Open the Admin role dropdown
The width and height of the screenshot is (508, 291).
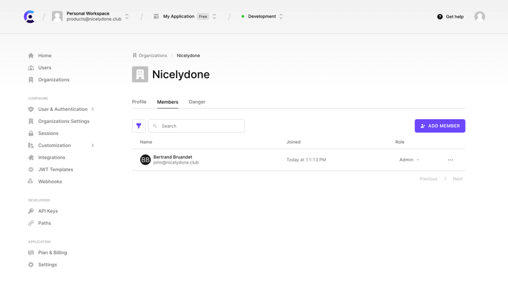tap(409, 160)
